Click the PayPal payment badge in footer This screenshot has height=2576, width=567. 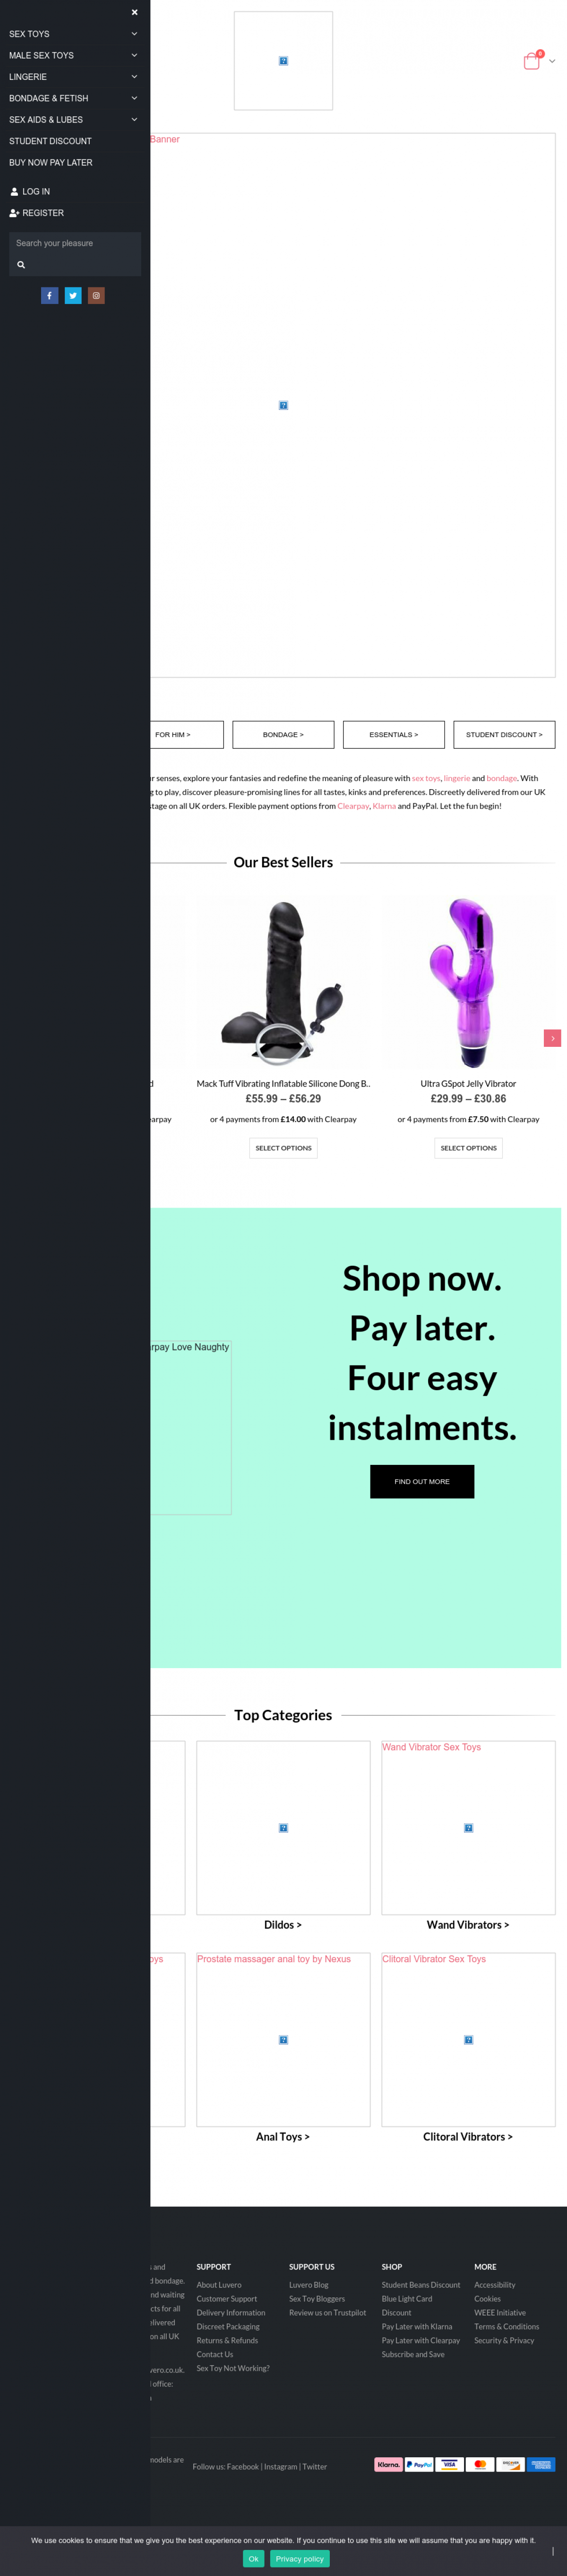tap(419, 2464)
